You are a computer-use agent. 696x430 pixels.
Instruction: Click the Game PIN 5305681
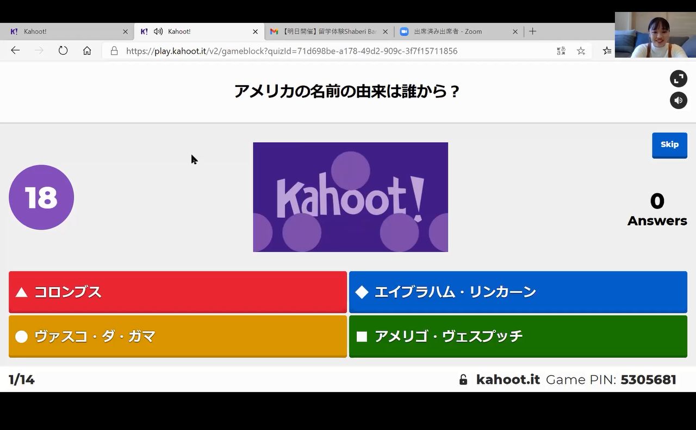649,380
